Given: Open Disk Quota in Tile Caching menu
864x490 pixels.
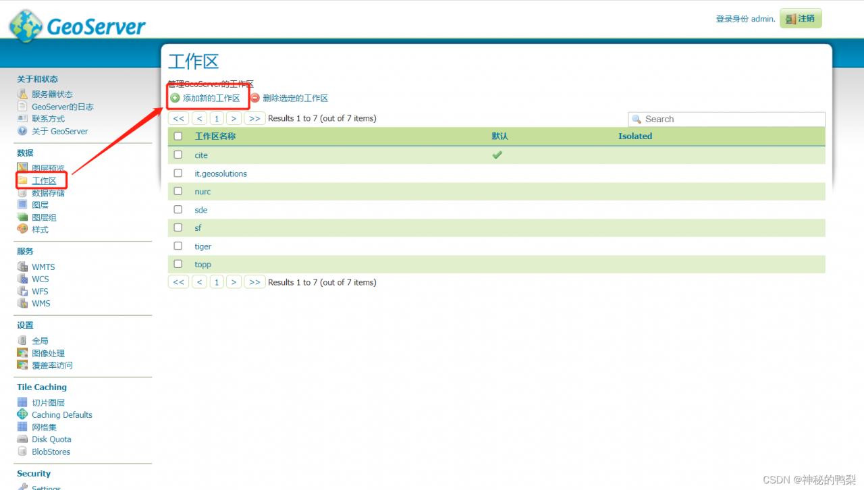Looking at the screenshot, I should coord(51,439).
